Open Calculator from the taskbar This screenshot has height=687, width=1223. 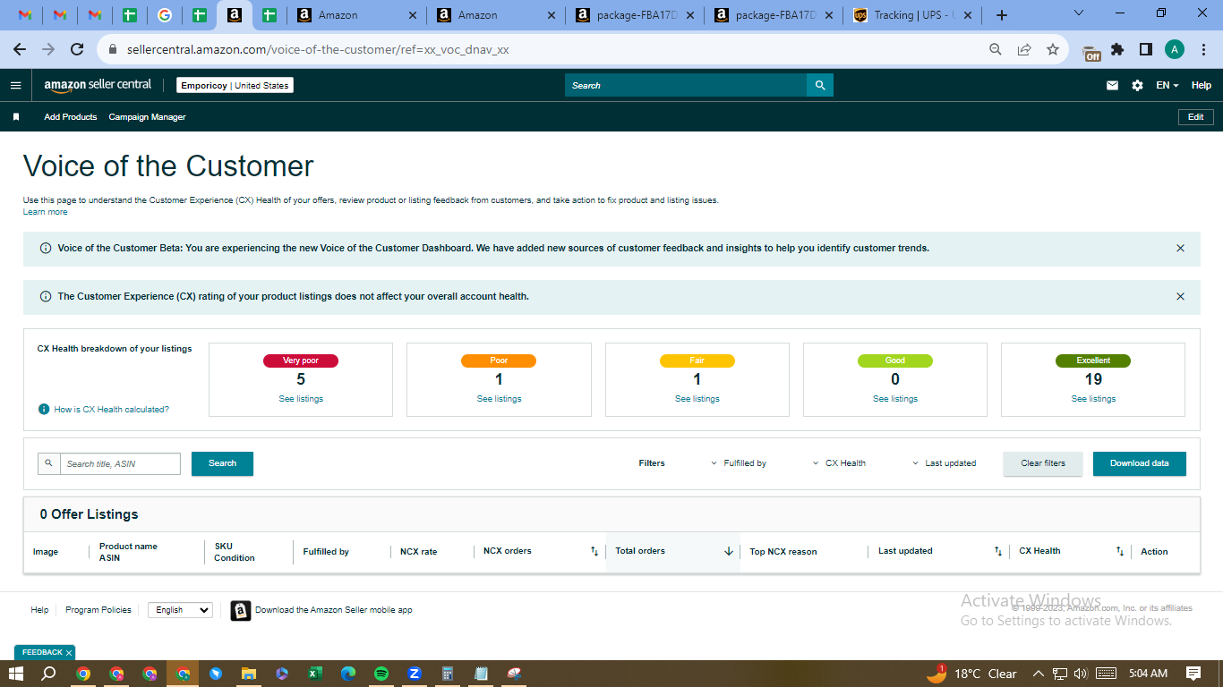click(448, 674)
